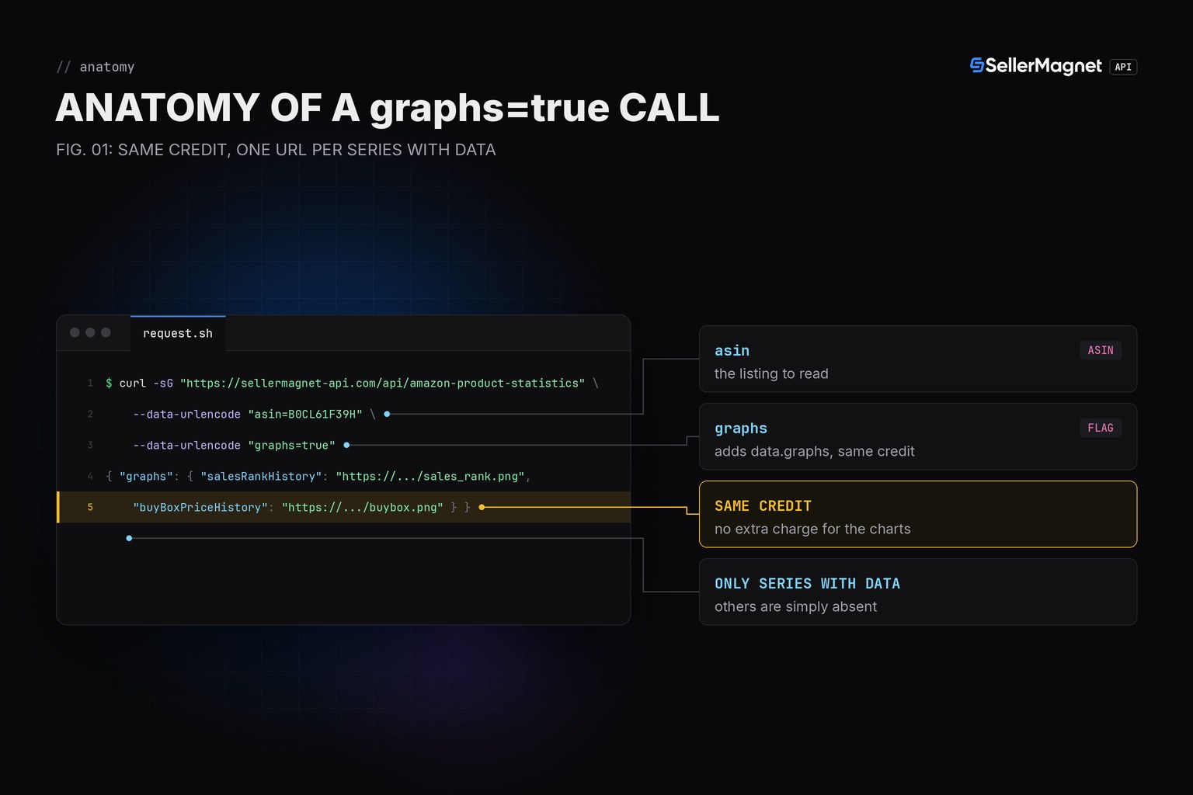Open the graphs annotation card
1193x795 pixels.
coord(918,436)
